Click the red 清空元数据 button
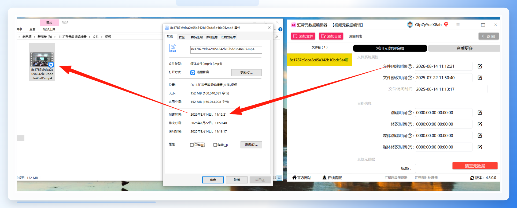The width and height of the screenshot is (517, 208). click(475, 166)
